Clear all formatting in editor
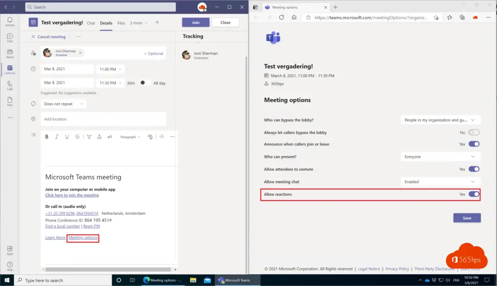The width and height of the screenshot is (497, 286). [x=150, y=137]
